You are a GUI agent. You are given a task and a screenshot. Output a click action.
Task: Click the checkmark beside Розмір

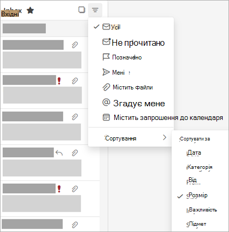click(x=180, y=196)
